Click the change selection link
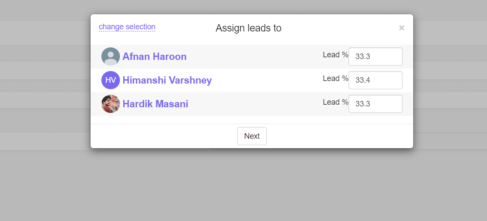 click(127, 27)
